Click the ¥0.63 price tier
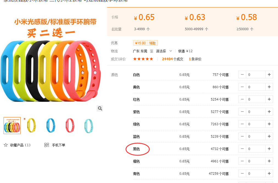278x183 pixels. (195, 17)
